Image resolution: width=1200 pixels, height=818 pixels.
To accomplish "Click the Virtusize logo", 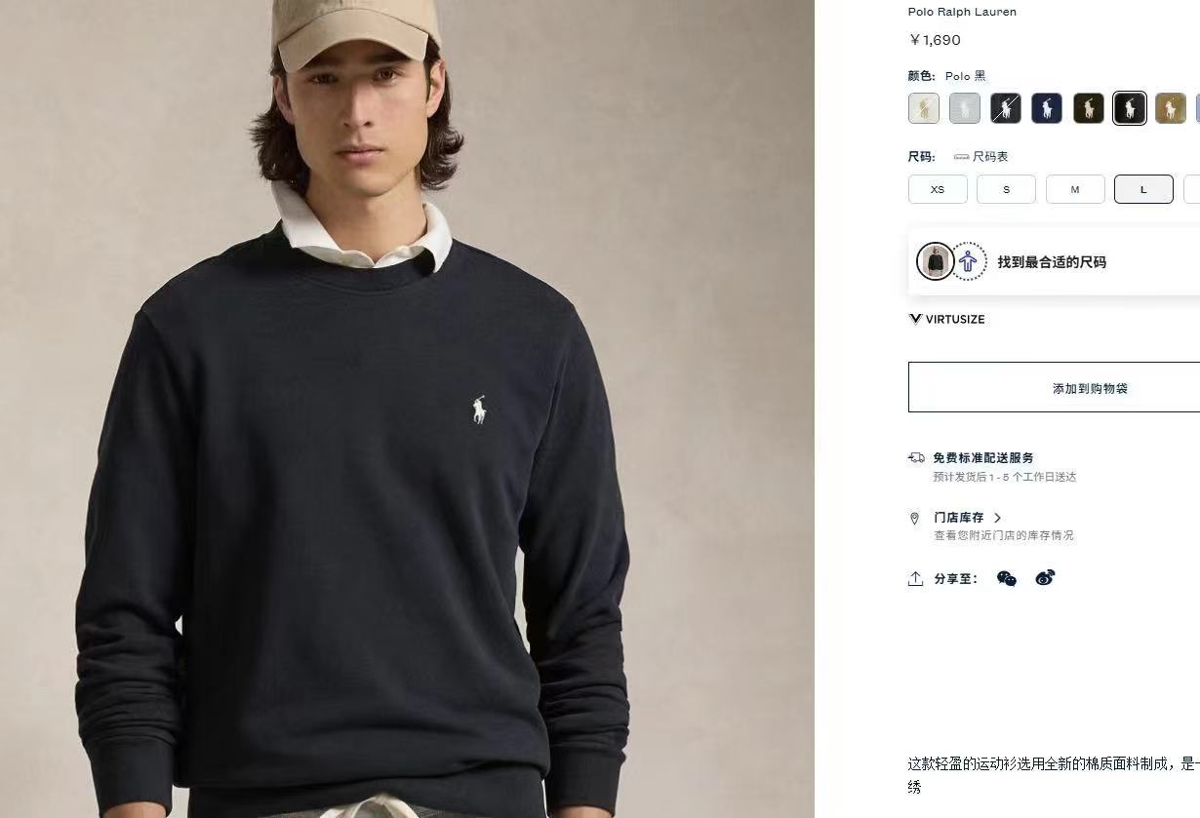I will (x=946, y=319).
